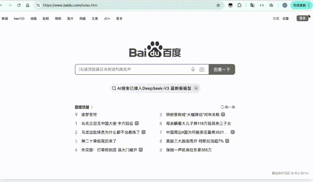The image size is (313, 182).
Task: Open the profile avatar icon
Action: coord(285,5)
